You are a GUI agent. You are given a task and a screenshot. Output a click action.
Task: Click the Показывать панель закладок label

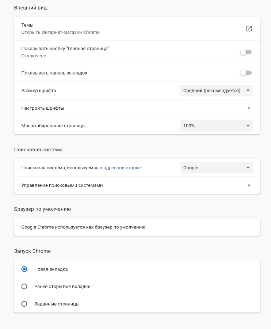54,73
